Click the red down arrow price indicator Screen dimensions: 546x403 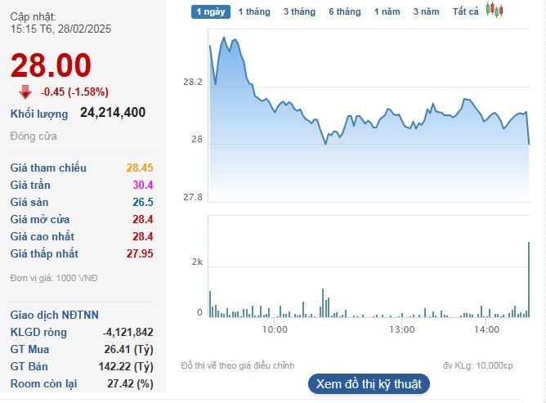tap(25, 92)
